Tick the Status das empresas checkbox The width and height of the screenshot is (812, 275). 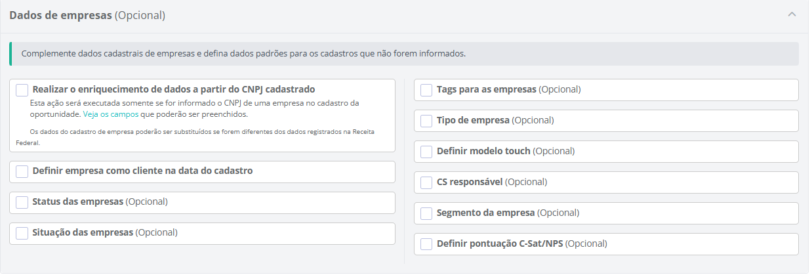[x=22, y=202]
